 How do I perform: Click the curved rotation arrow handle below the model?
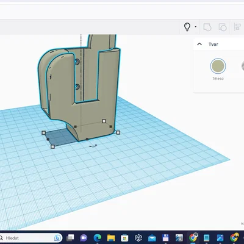(x=93, y=146)
